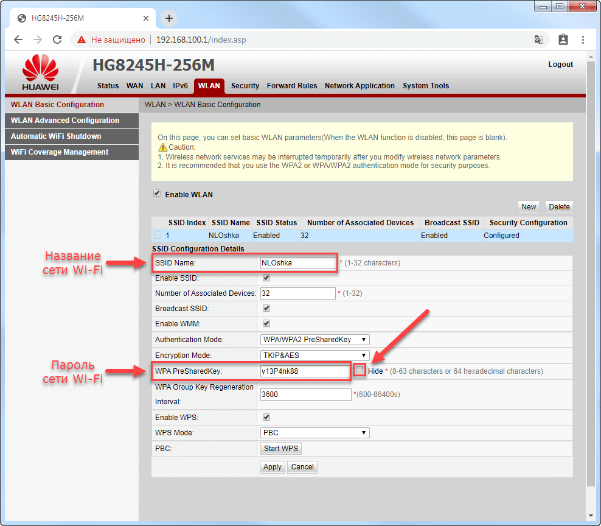Click the not-secure warning icon
The height and width of the screenshot is (526, 601).
tap(82, 40)
